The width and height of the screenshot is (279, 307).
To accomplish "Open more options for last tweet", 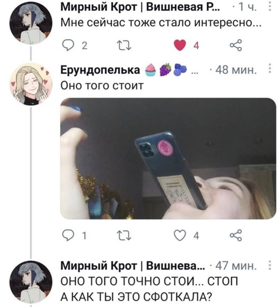I will click(x=270, y=266).
